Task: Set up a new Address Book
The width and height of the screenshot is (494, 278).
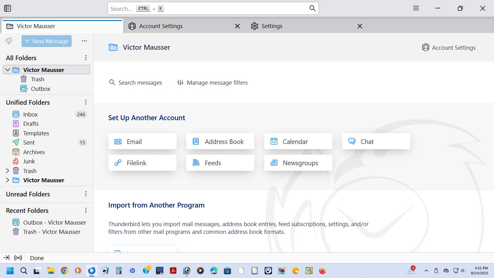Action: click(x=220, y=141)
